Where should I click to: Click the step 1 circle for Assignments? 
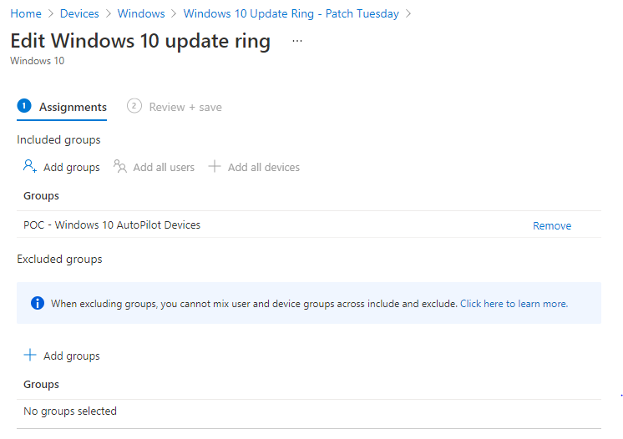[x=24, y=106]
